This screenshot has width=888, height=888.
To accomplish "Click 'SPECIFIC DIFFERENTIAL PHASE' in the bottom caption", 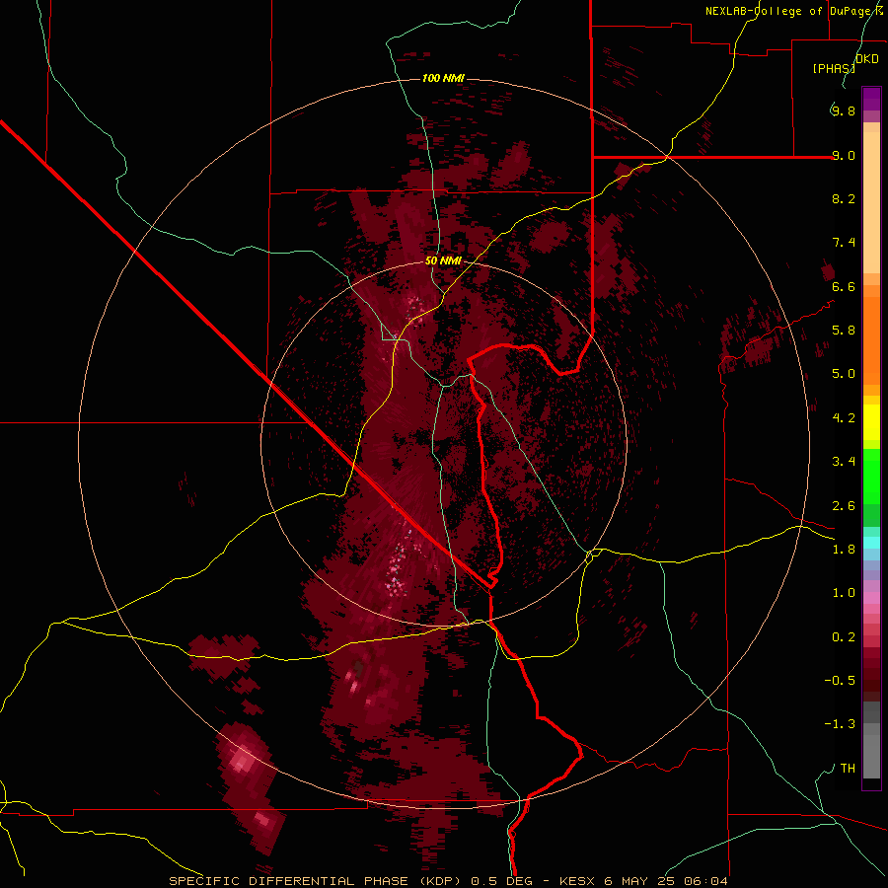I will pyautogui.click(x=288, y=881).
